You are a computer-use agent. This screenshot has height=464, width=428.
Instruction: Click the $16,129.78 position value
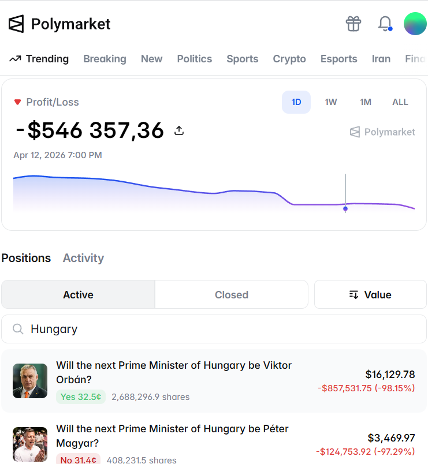[390, 375]
